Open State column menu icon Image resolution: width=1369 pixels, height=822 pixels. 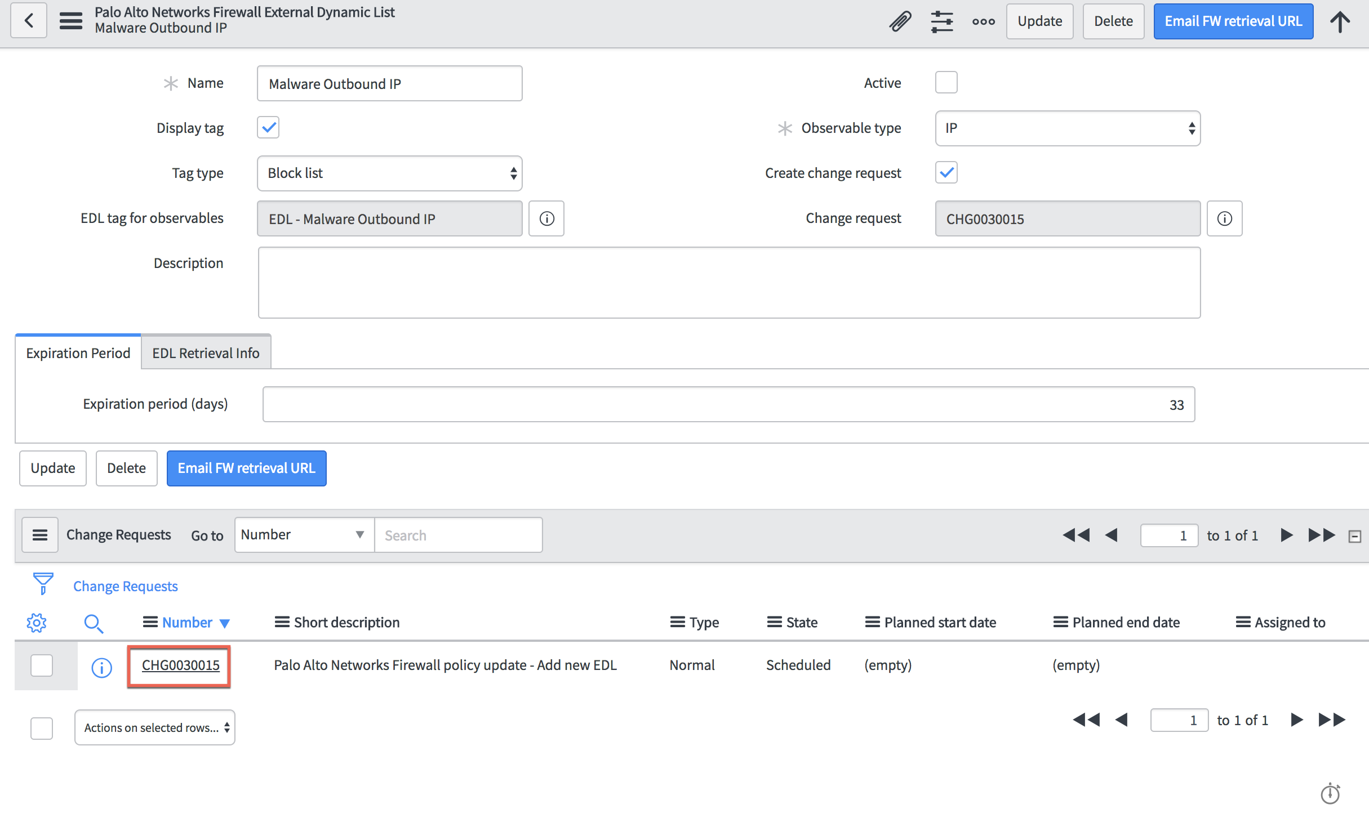click(x=774, y=622)
